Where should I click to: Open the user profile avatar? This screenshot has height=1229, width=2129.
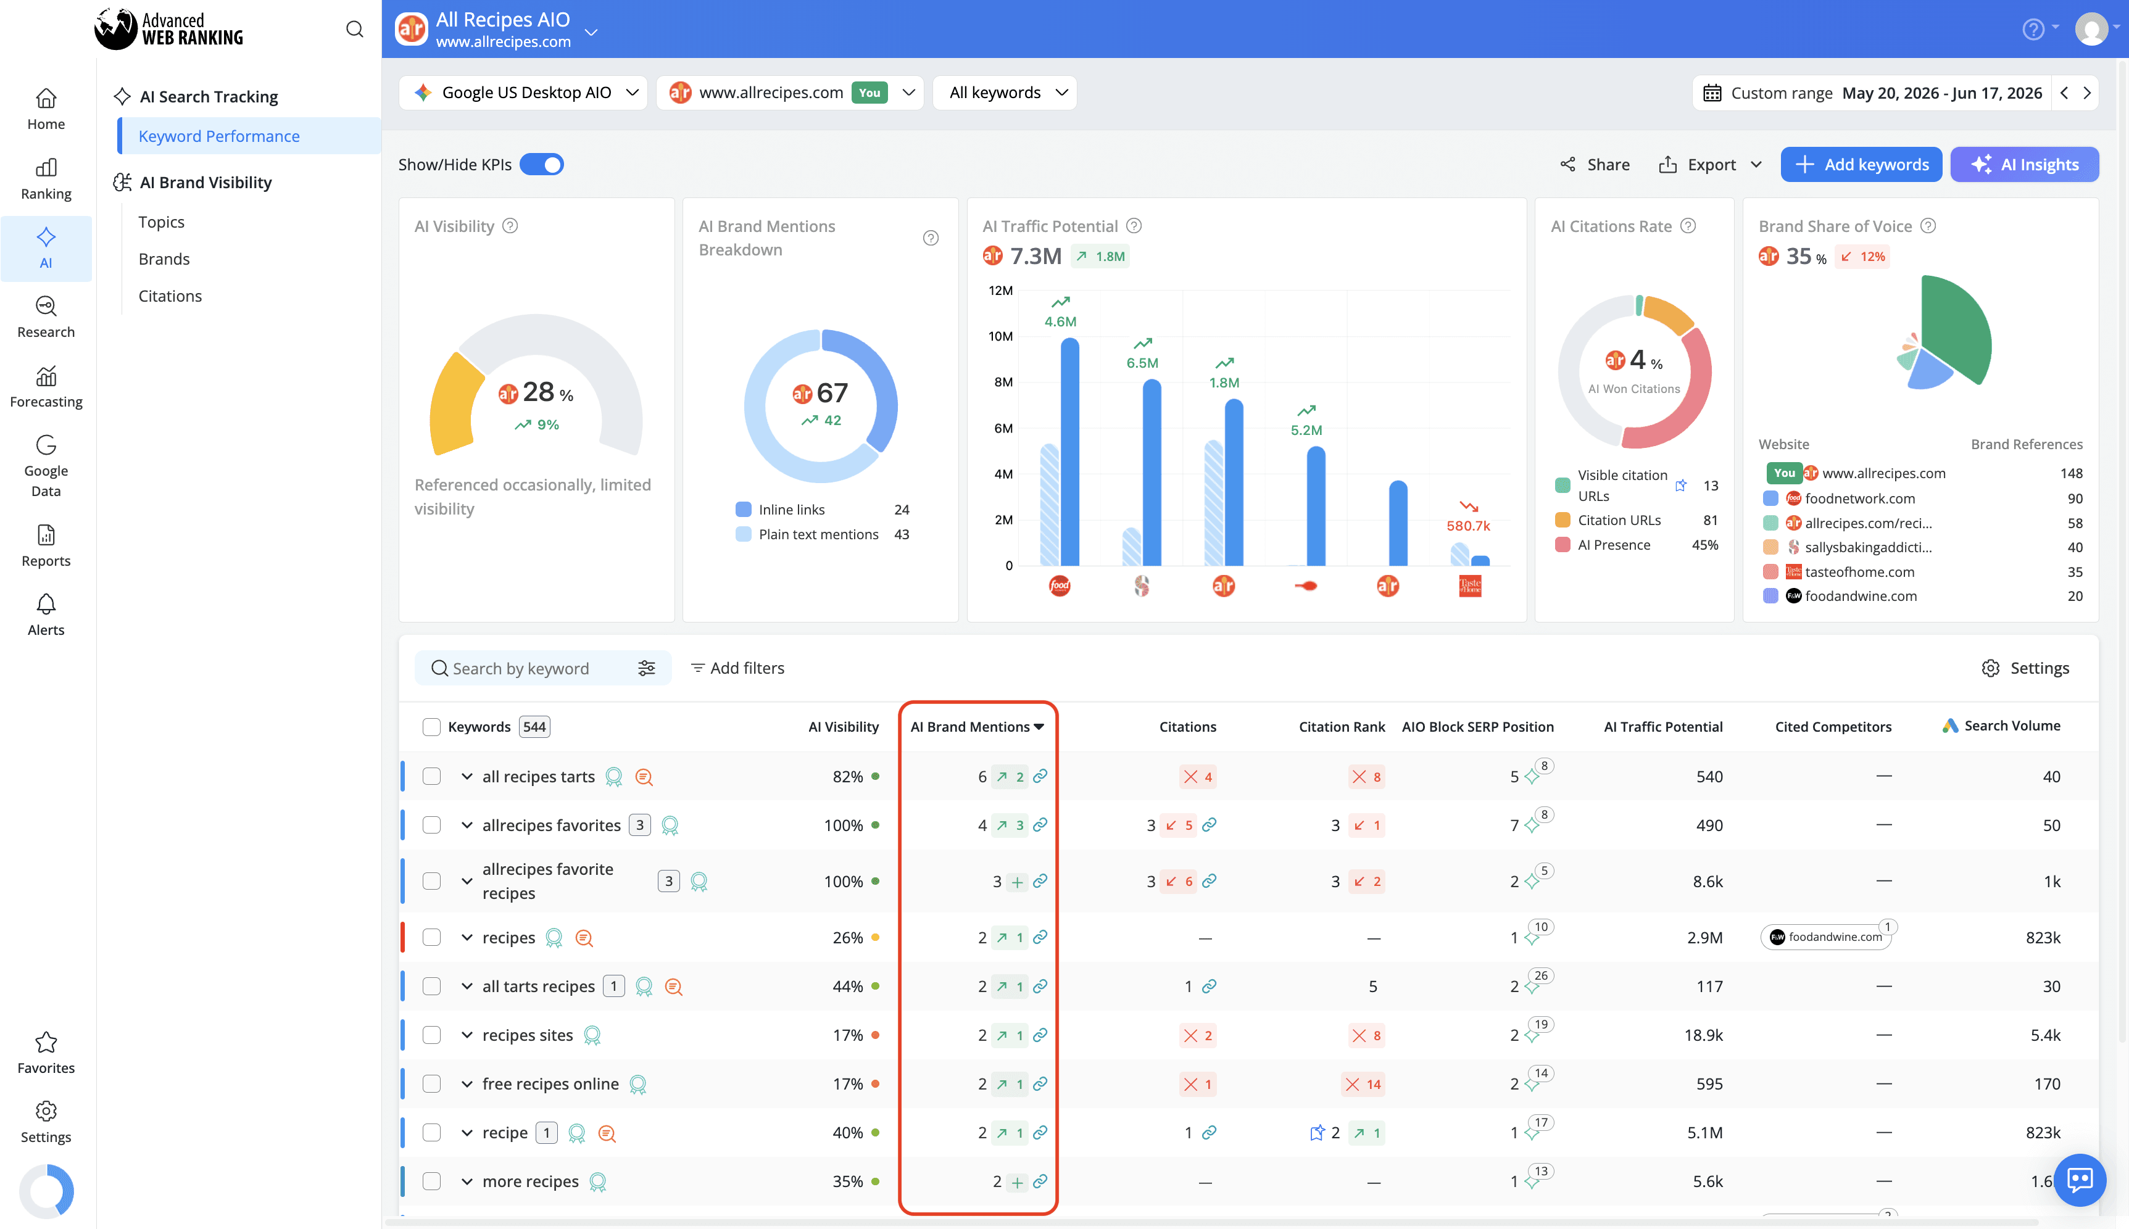click(2092, 30)
